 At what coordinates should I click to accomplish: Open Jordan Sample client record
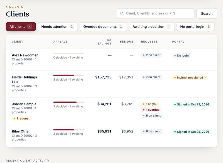(24, 104)
